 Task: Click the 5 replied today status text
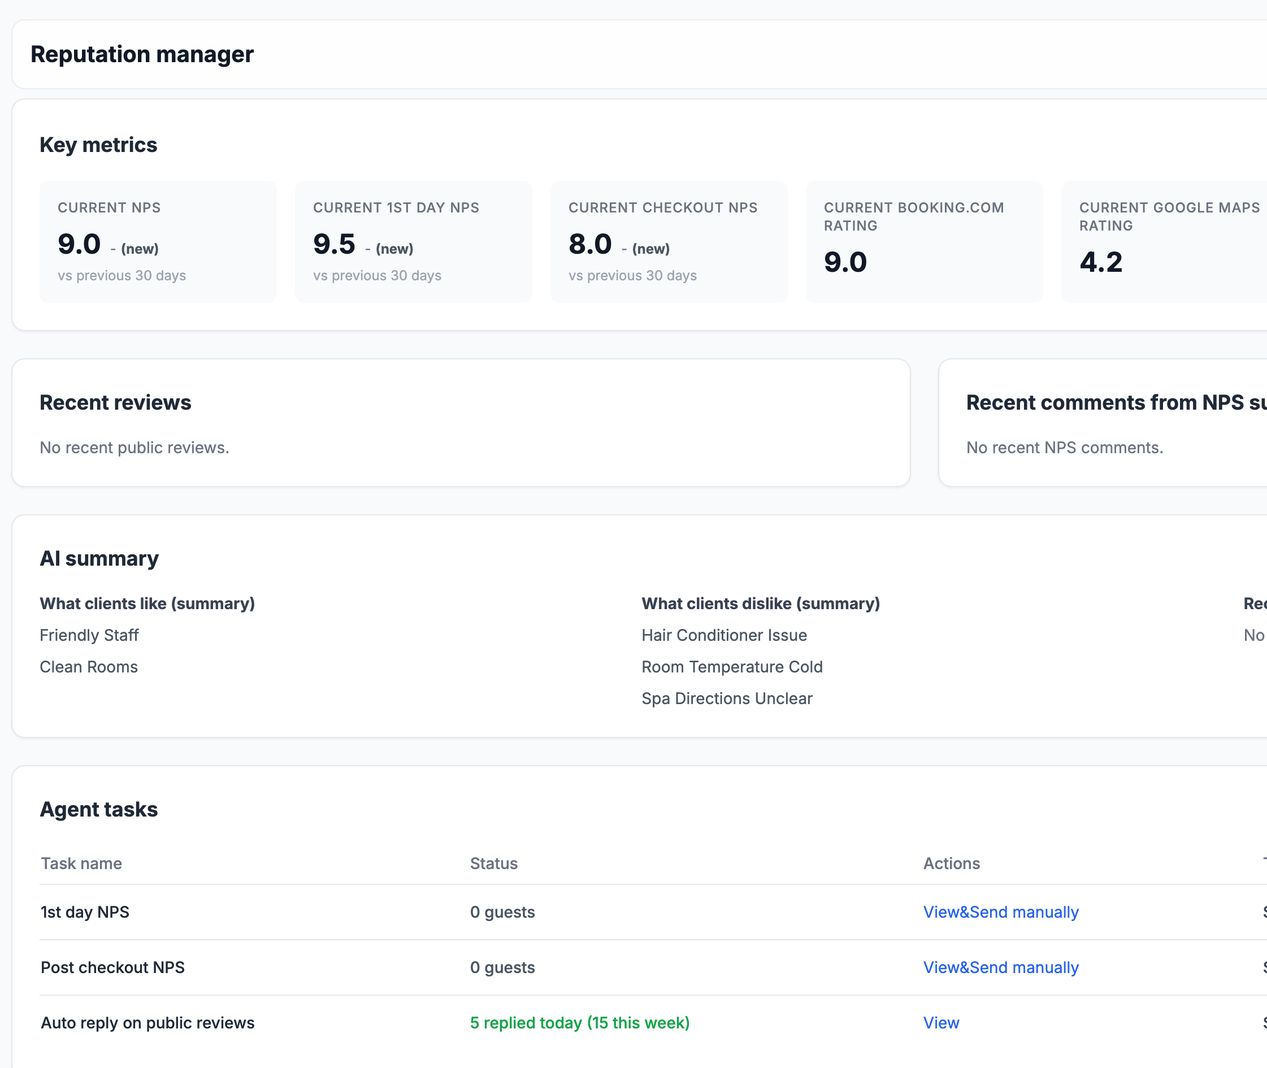pyautogui.click(x=580, y=1023)
